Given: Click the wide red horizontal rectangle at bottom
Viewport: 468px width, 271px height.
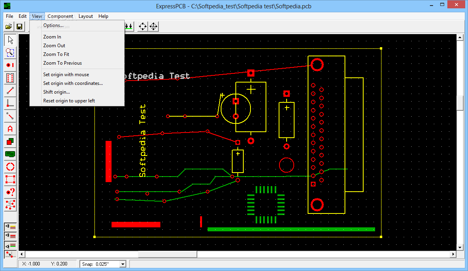Looking at the screenshot, I should (136, 225).
